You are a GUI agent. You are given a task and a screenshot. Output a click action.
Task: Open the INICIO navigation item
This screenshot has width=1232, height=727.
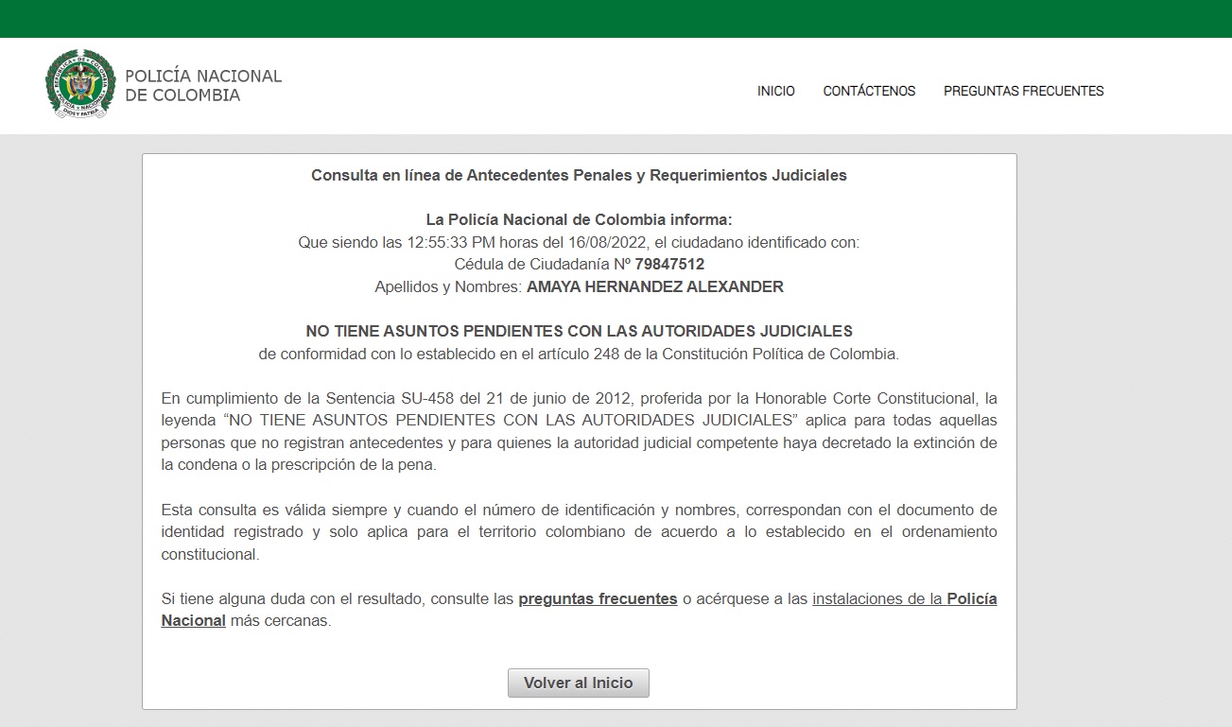(775, 92)
